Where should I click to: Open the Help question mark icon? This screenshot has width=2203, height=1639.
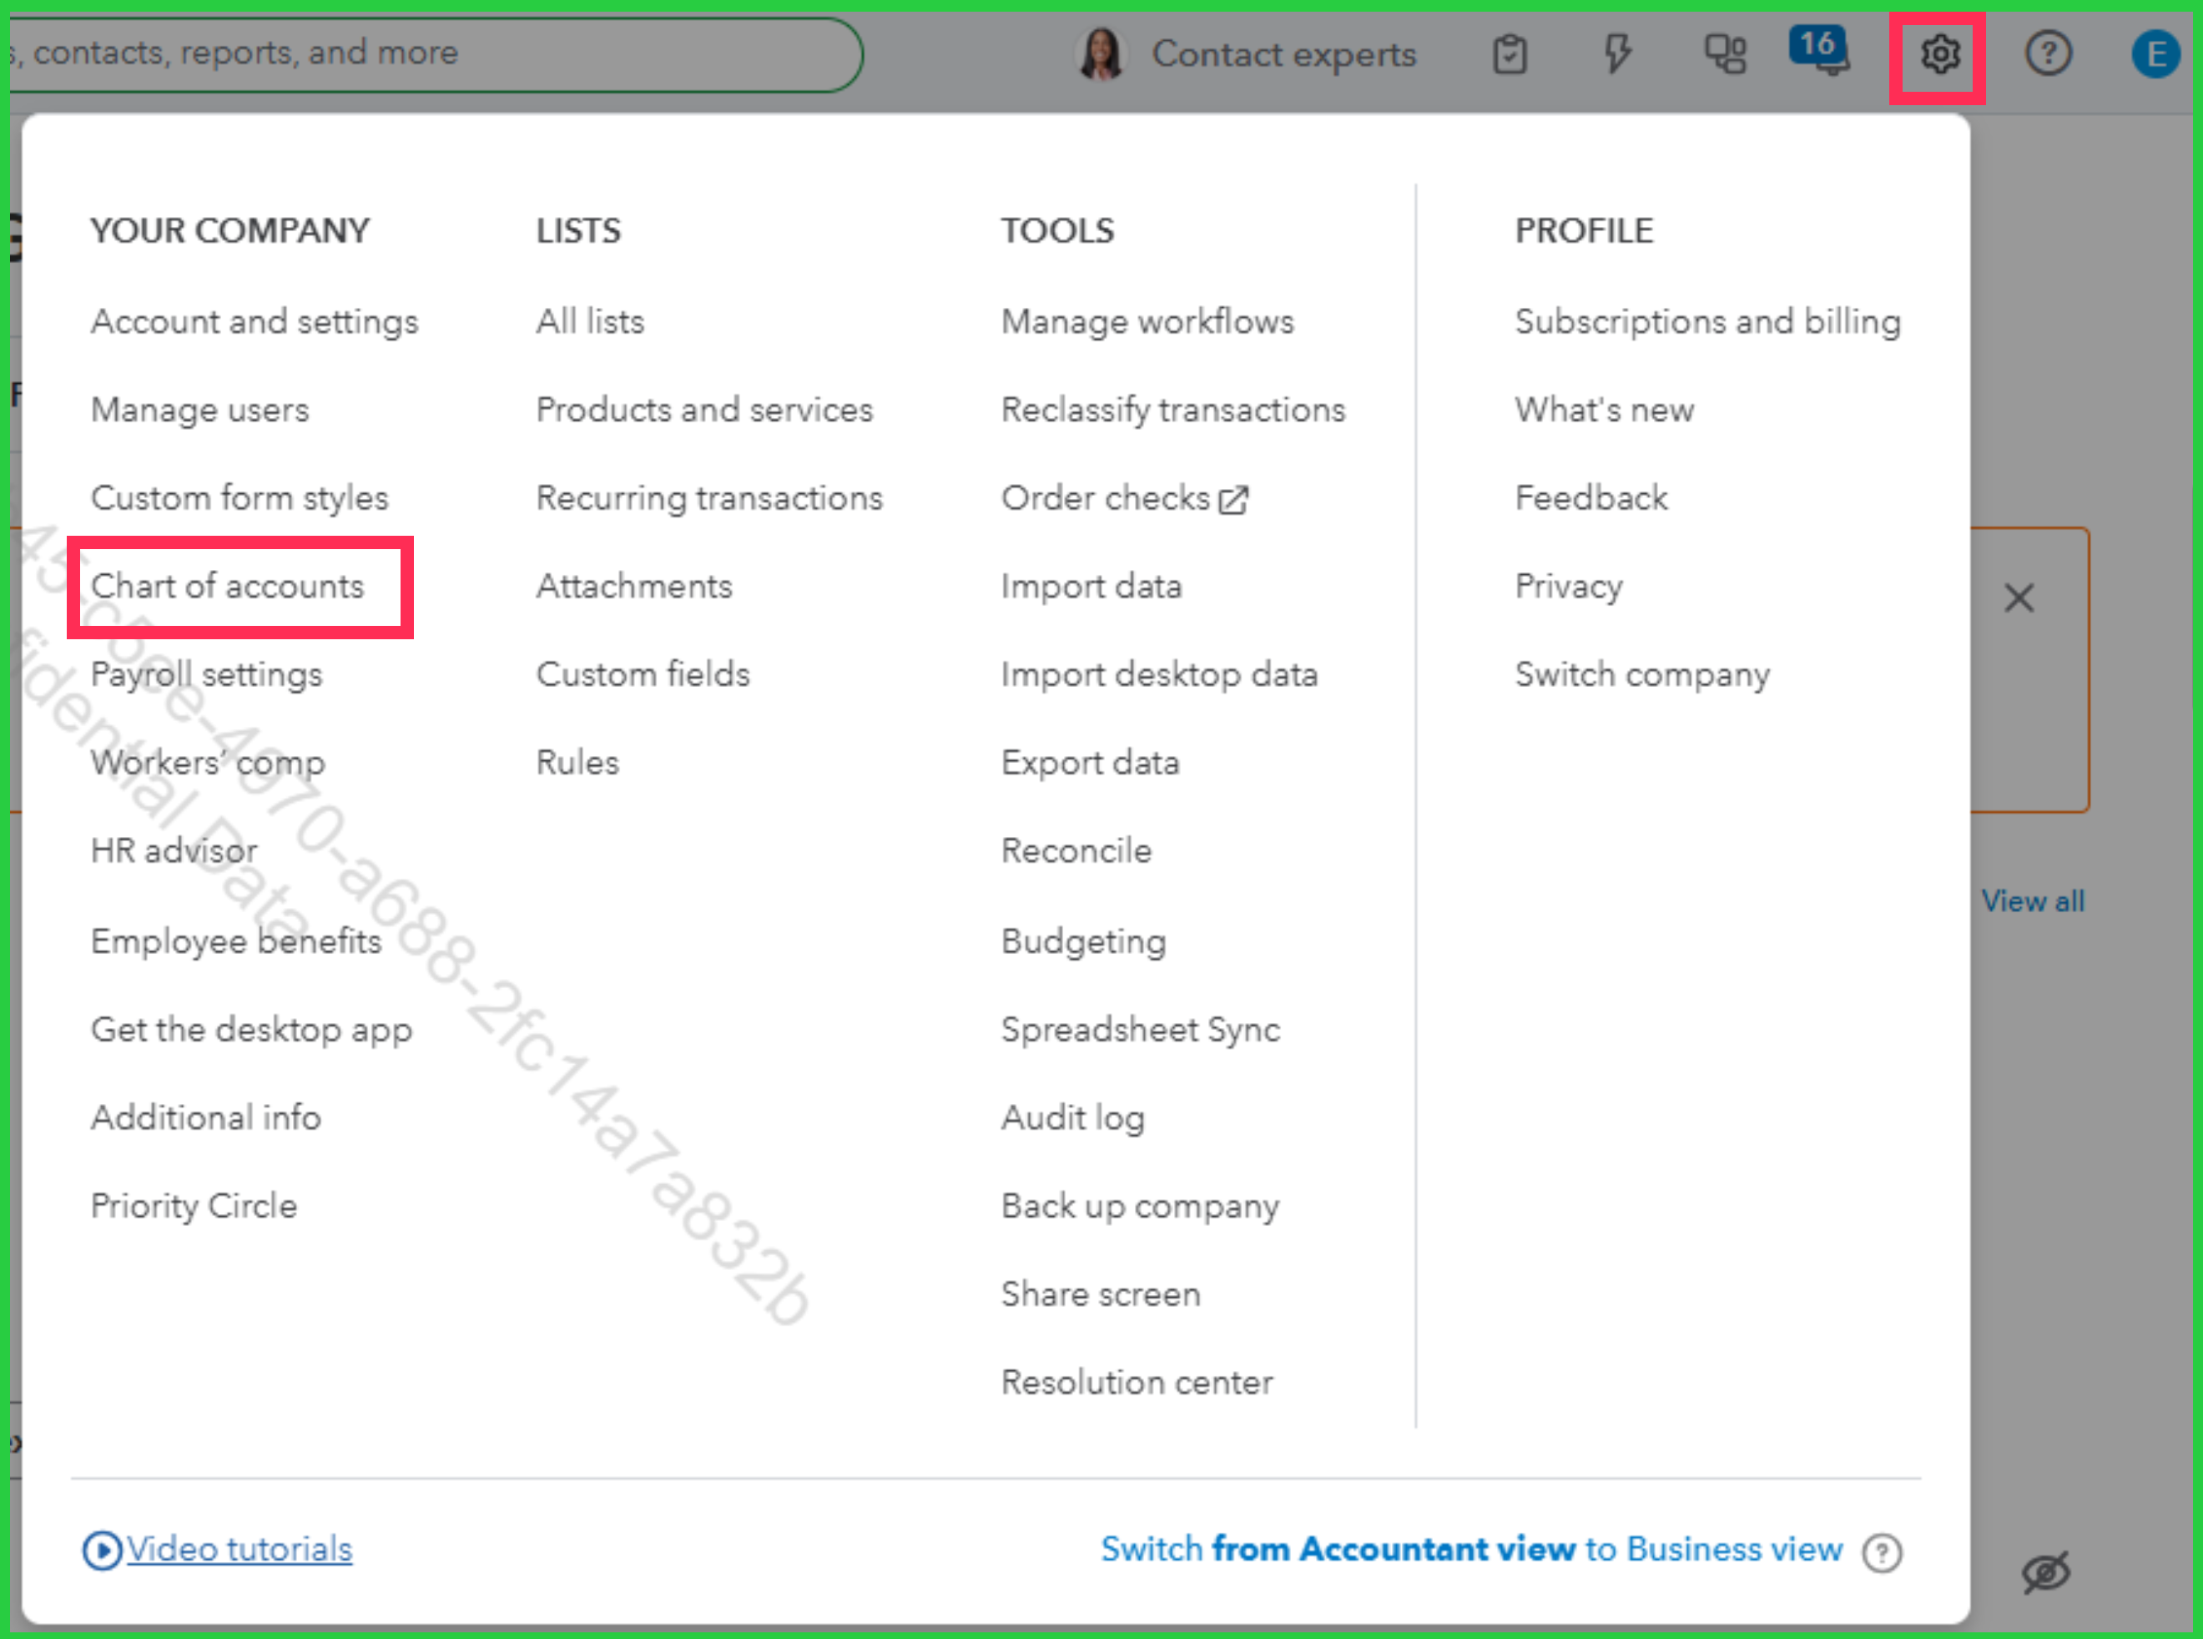[2047, 54]
